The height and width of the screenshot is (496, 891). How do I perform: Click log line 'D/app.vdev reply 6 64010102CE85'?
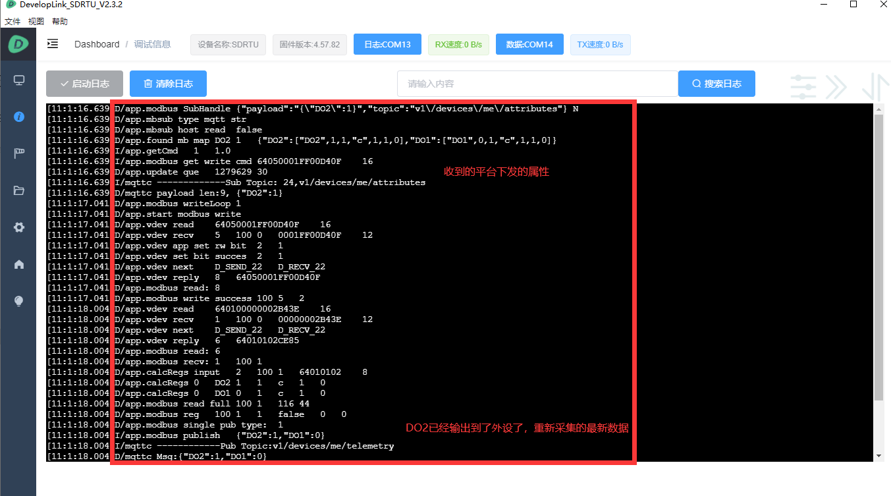tap(173, 341)
